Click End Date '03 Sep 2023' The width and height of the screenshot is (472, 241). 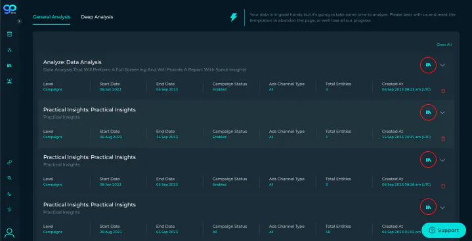(167, 232)
